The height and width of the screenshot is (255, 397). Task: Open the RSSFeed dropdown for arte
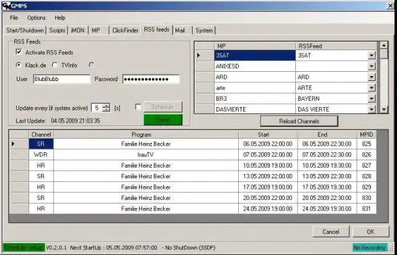click(372, 88)
